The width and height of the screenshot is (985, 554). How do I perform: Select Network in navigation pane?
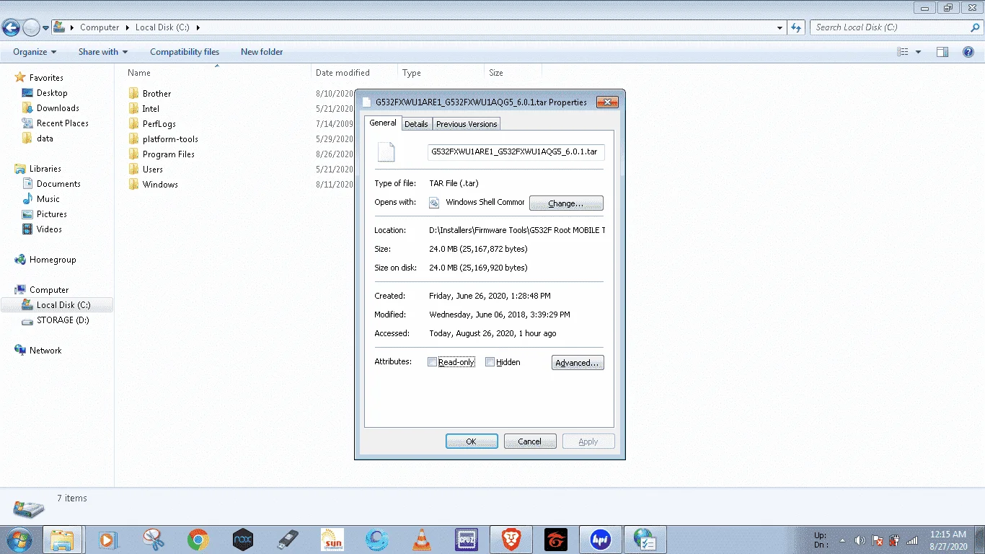click(45, 351)
